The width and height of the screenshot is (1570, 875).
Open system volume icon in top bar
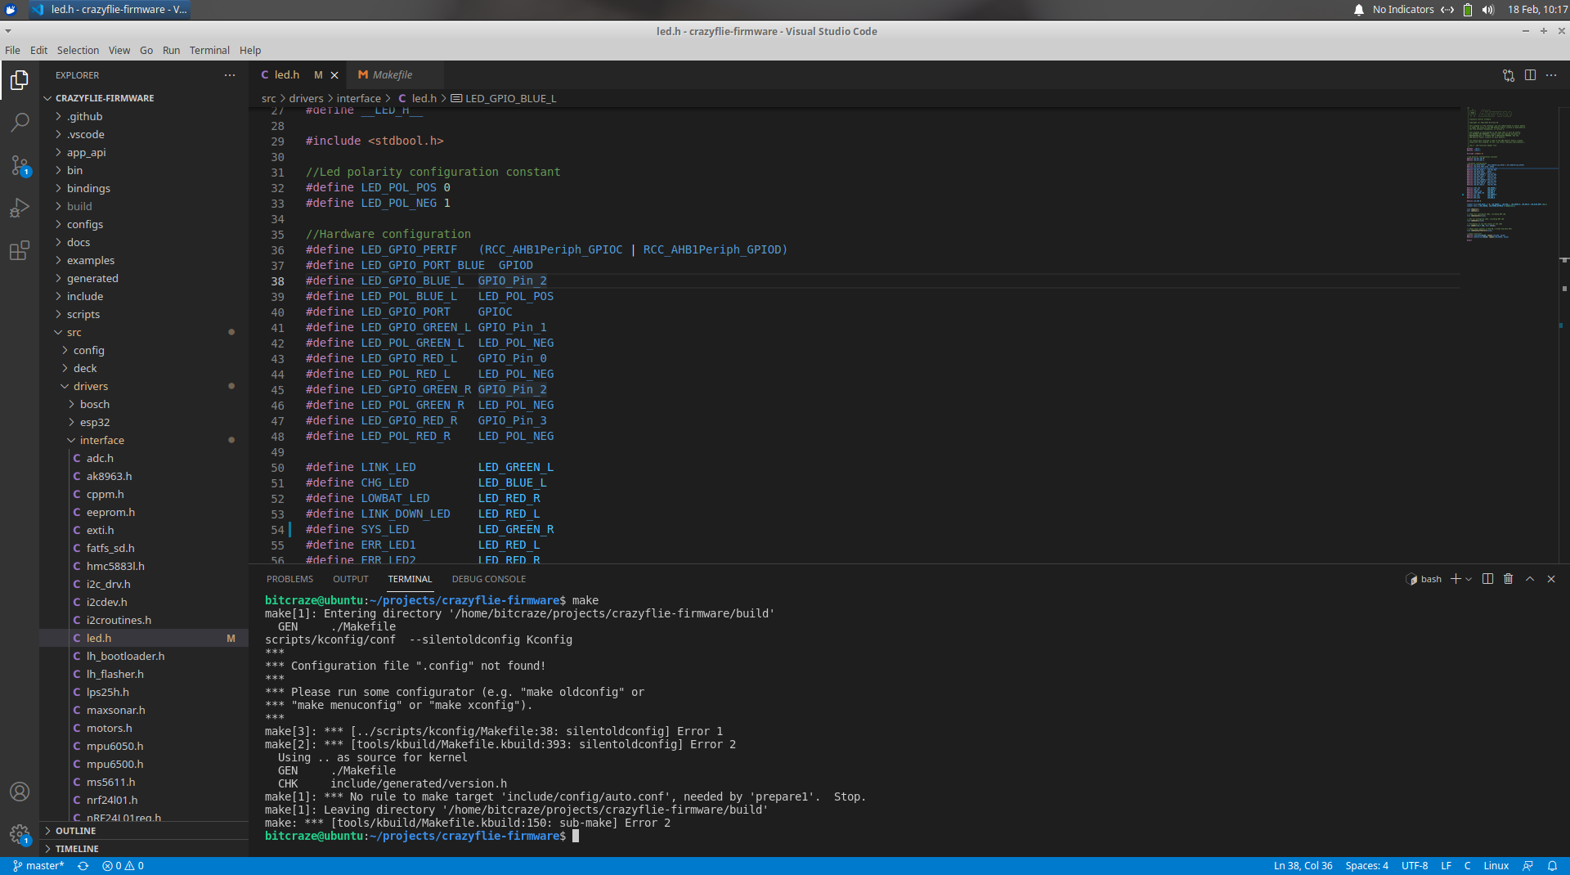(x=1488, y=10)
